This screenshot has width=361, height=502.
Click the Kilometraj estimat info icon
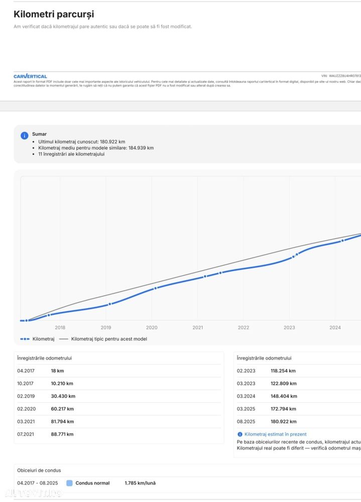239,434
